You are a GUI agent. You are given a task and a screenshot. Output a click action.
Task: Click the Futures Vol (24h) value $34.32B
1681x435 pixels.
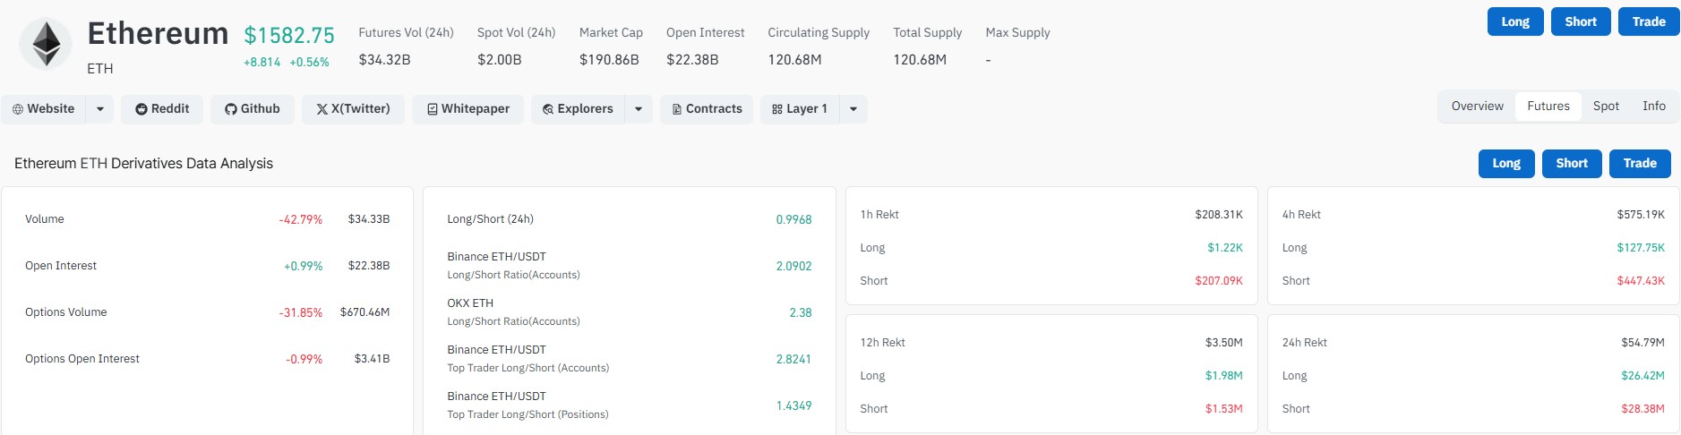pos(384,60)
